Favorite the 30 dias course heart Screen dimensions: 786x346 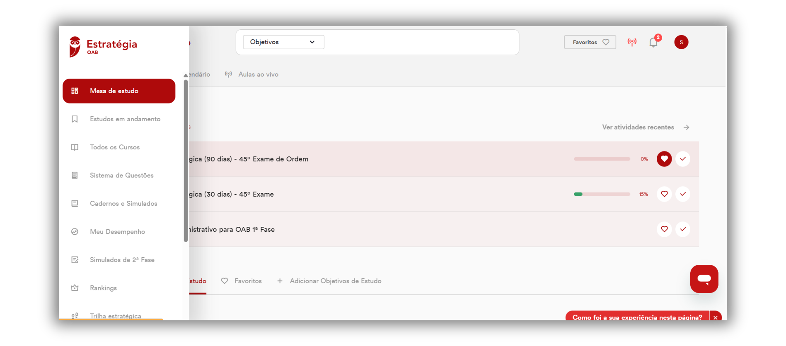(664, 194)
